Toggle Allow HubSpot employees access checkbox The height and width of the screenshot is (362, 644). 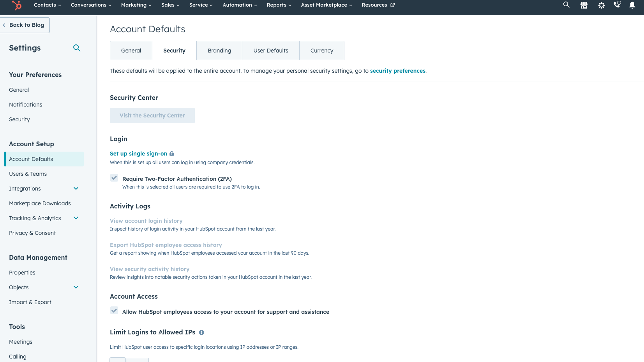114,310
